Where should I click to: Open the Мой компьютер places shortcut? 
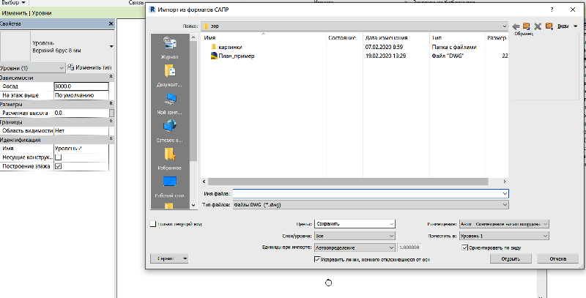point(170,103)
